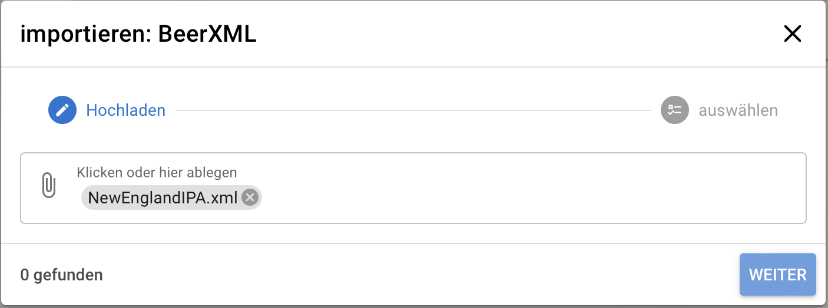This screenshot has height=308, width=828.
Task: Click the '0 gefunden' status text
Action: 61,274
